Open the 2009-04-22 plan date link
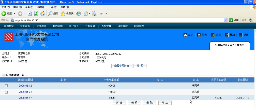Screen dimensions: 256x108 (x=25, y=92)
